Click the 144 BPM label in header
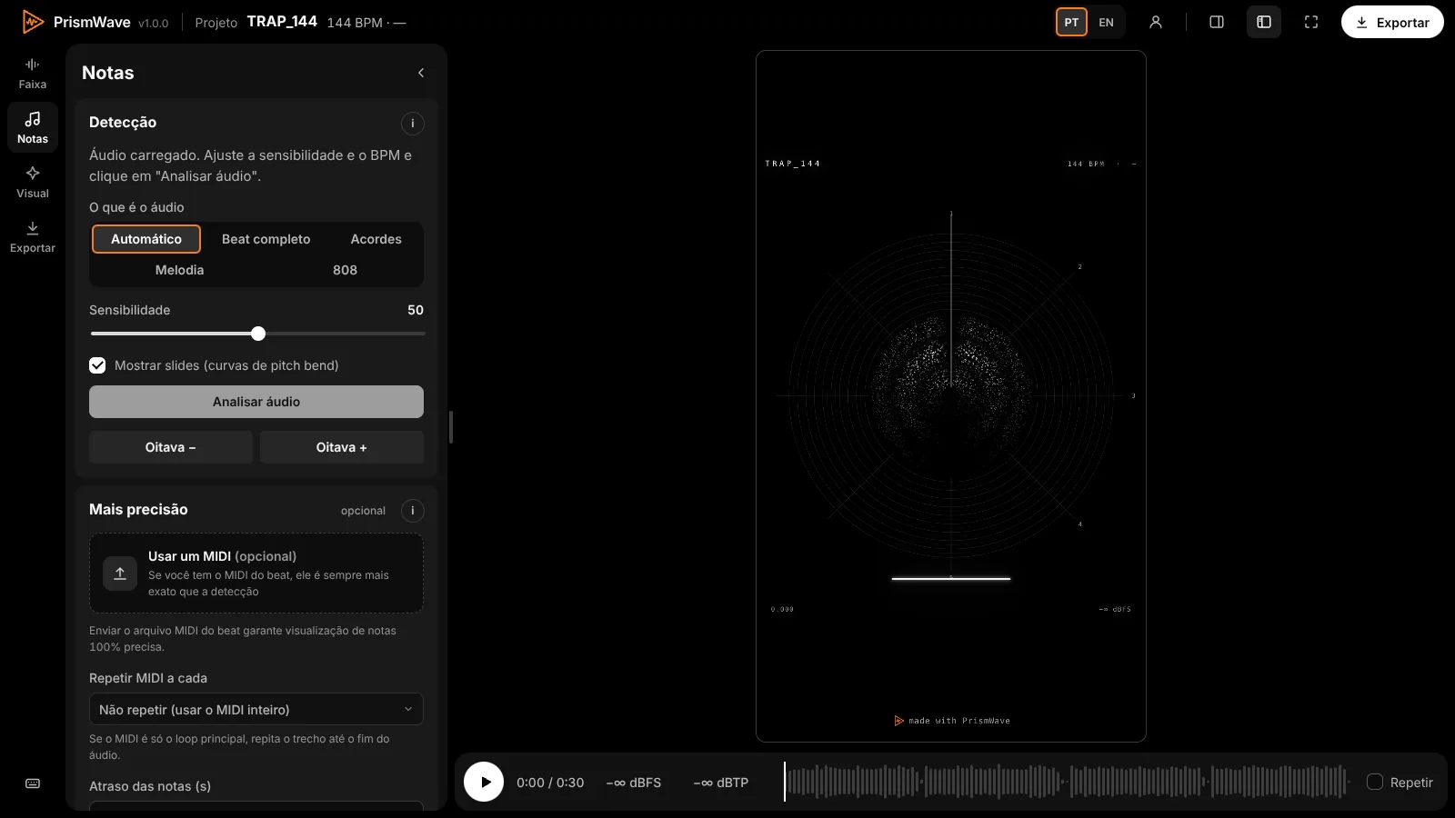The image size is (1455, 818). point(355,23)
